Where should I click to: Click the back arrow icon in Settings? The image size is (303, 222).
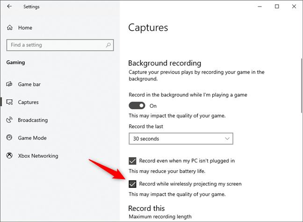pyautogui.click(x=9, y=7)
